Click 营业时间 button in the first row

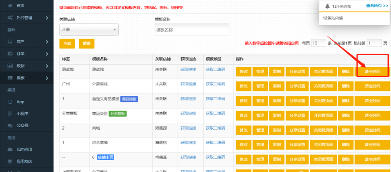click(x=372, y=72)
